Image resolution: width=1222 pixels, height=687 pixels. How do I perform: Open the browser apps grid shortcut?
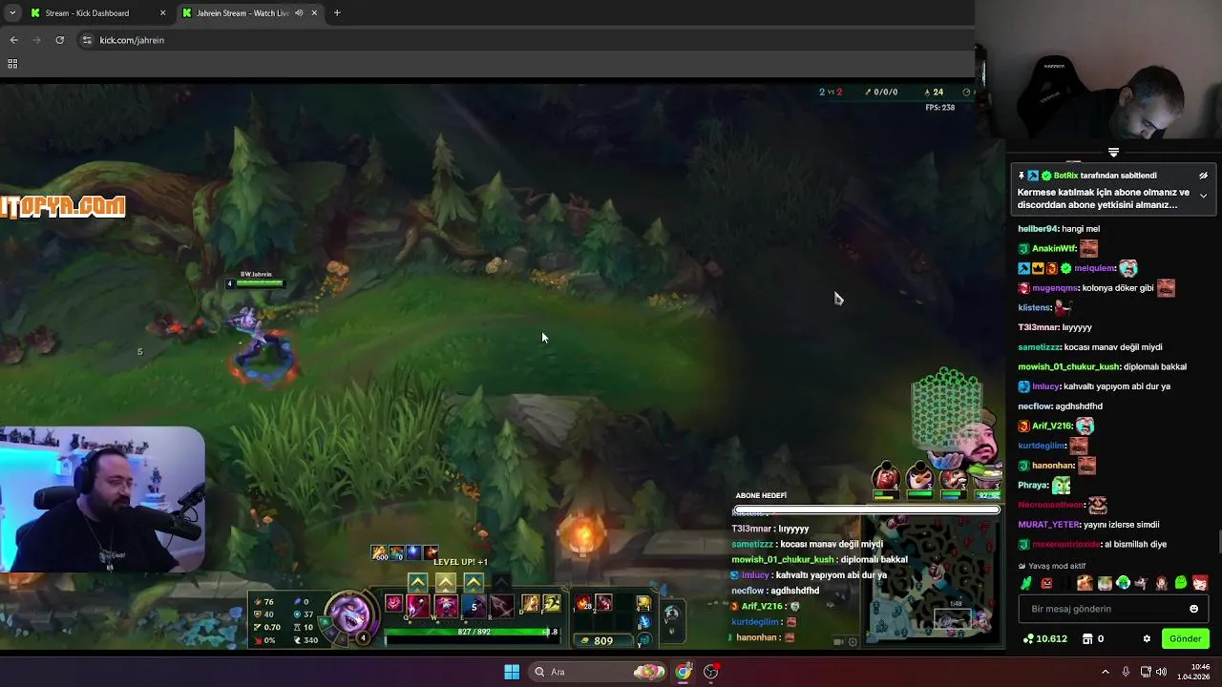pyautogui.click(x=12, y=64)
